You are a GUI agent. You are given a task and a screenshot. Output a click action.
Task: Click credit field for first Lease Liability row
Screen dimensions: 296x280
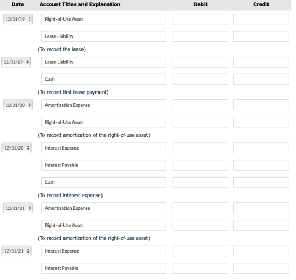[261, 36]
